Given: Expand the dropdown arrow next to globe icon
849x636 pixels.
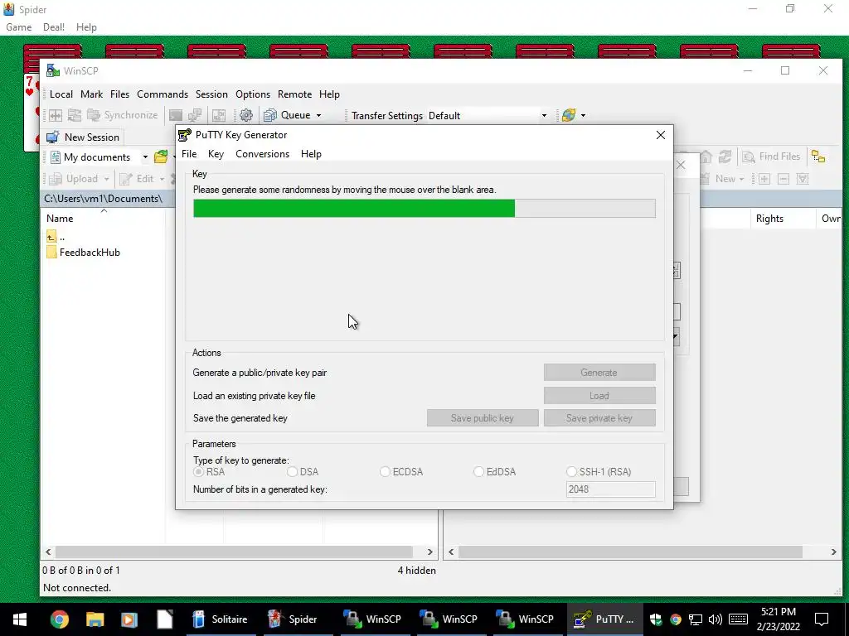Looking at the screenshot, I should (583, 115).
